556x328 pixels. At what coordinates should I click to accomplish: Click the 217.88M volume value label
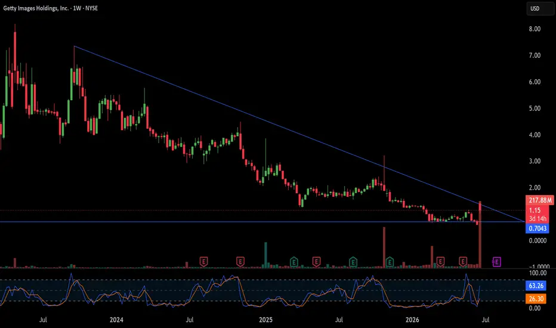[540, 200]
